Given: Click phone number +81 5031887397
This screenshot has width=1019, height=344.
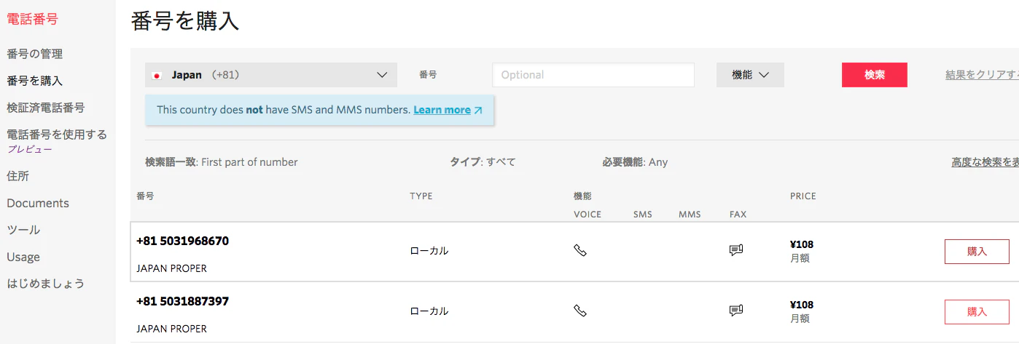Looking at the screenshot, I should [x=182, y=301].
